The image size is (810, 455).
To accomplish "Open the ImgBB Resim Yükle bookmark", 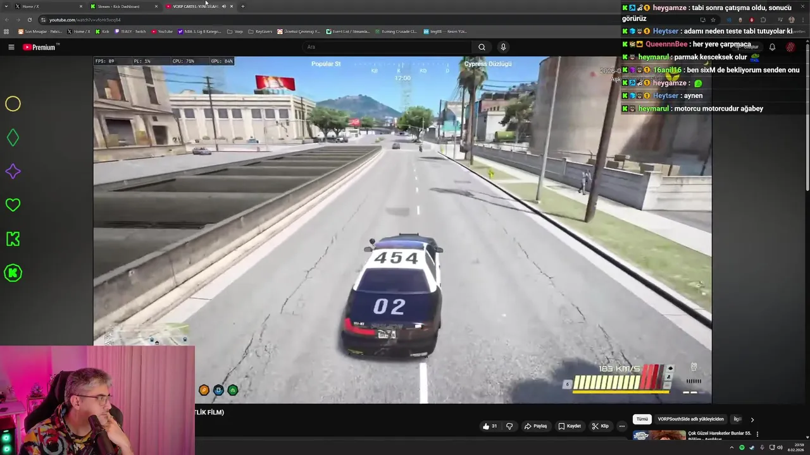I will point(445,31).
